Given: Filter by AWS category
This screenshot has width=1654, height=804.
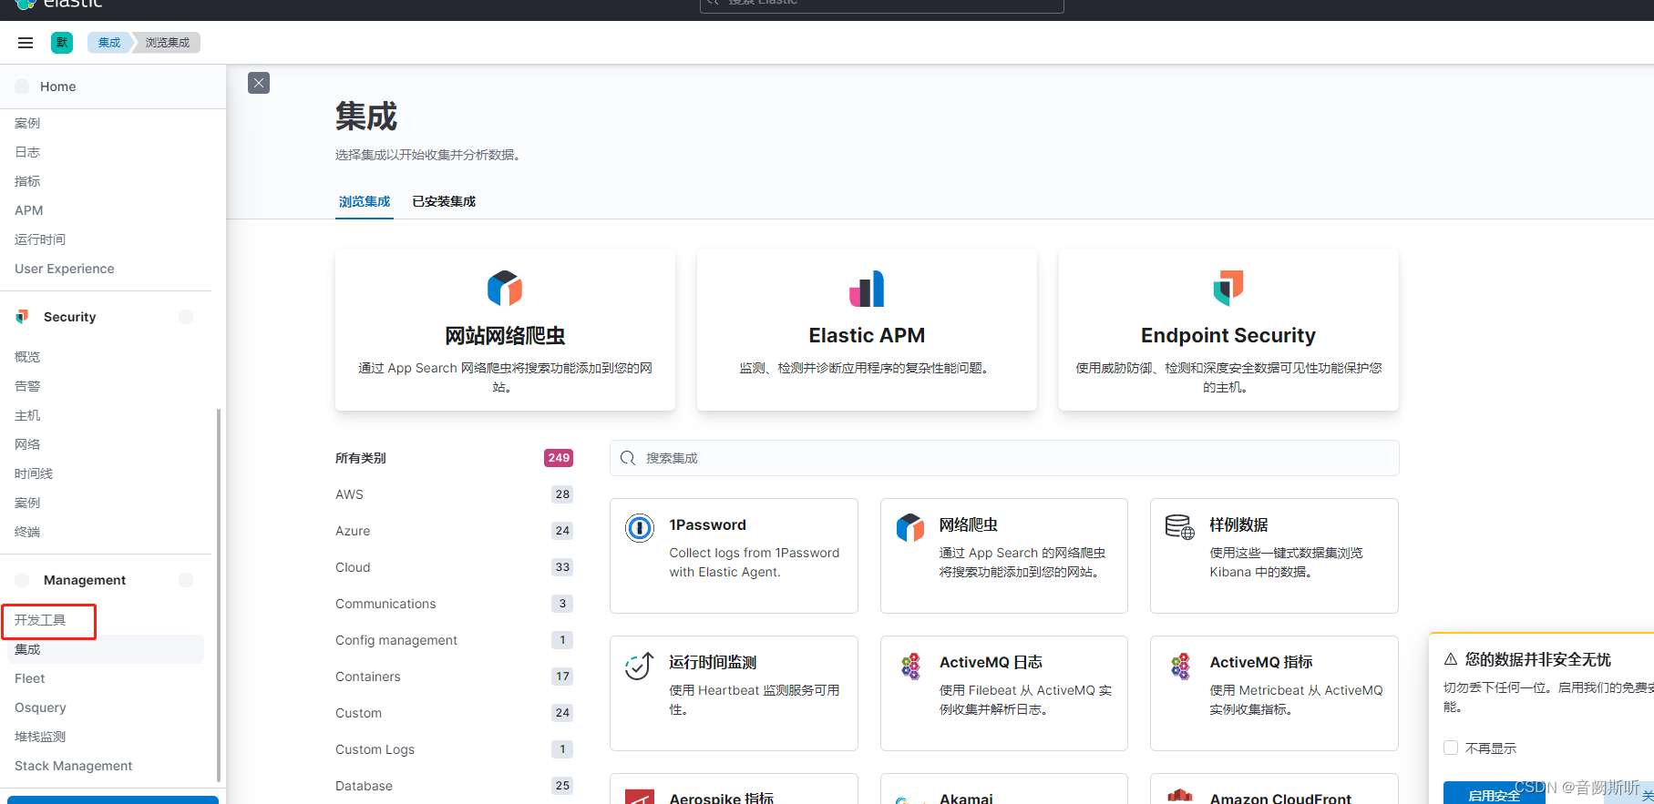Looking at the screenshot, I should [454, 494].
